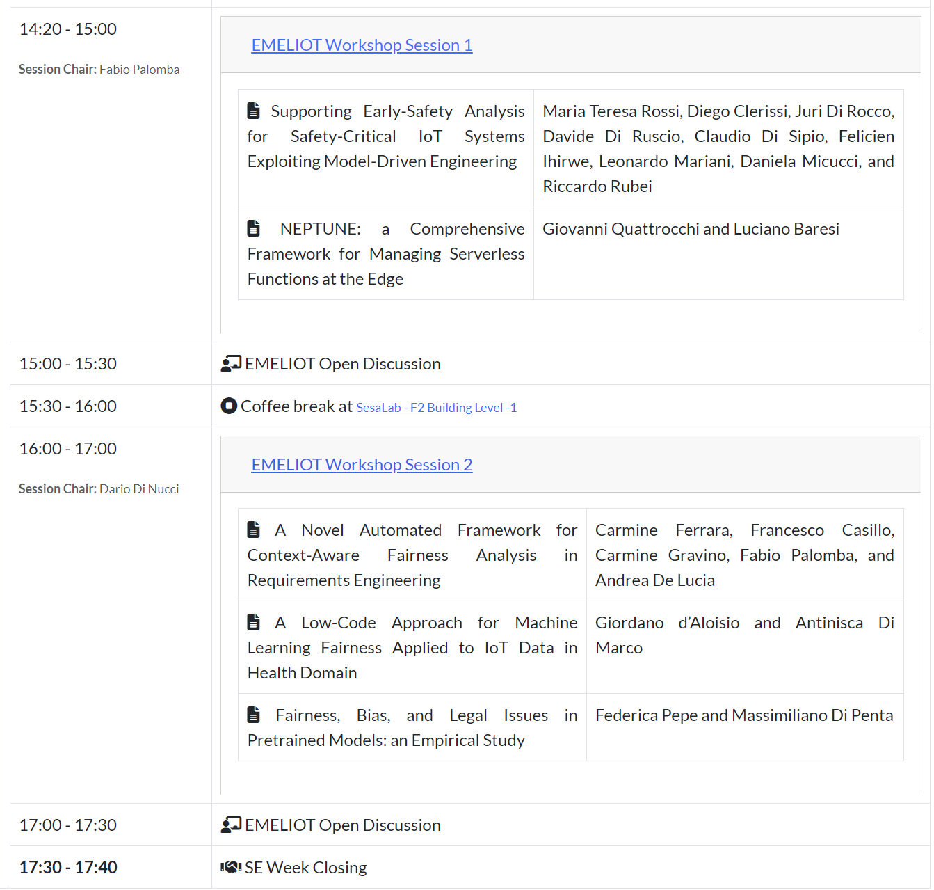934x890 pixels.
Task: Select the paper title Supporting Early-Safety Analysis for Safety-Critical IoT Systems
Action: point(386,136)
